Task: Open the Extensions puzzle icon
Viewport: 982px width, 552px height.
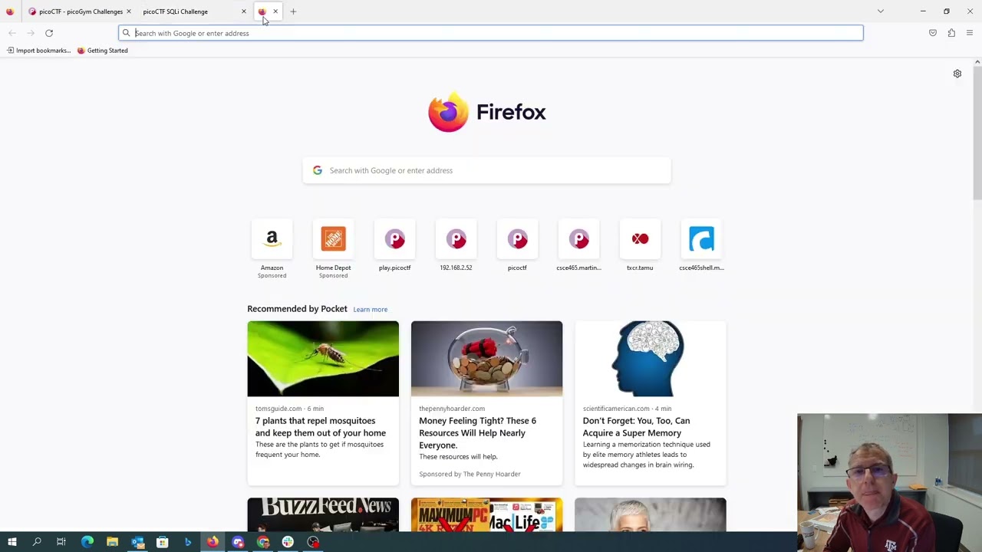Action: (951, 33)
